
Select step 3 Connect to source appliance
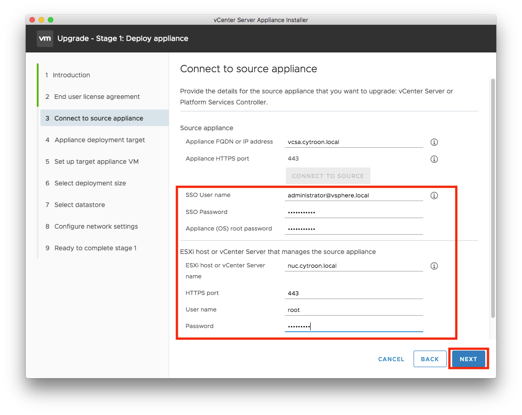pos(104,118)
